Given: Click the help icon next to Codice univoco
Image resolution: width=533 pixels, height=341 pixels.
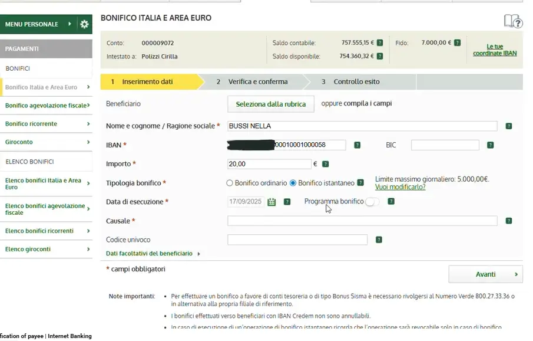Looking at the screenshot, I should [x=378, y=240].
